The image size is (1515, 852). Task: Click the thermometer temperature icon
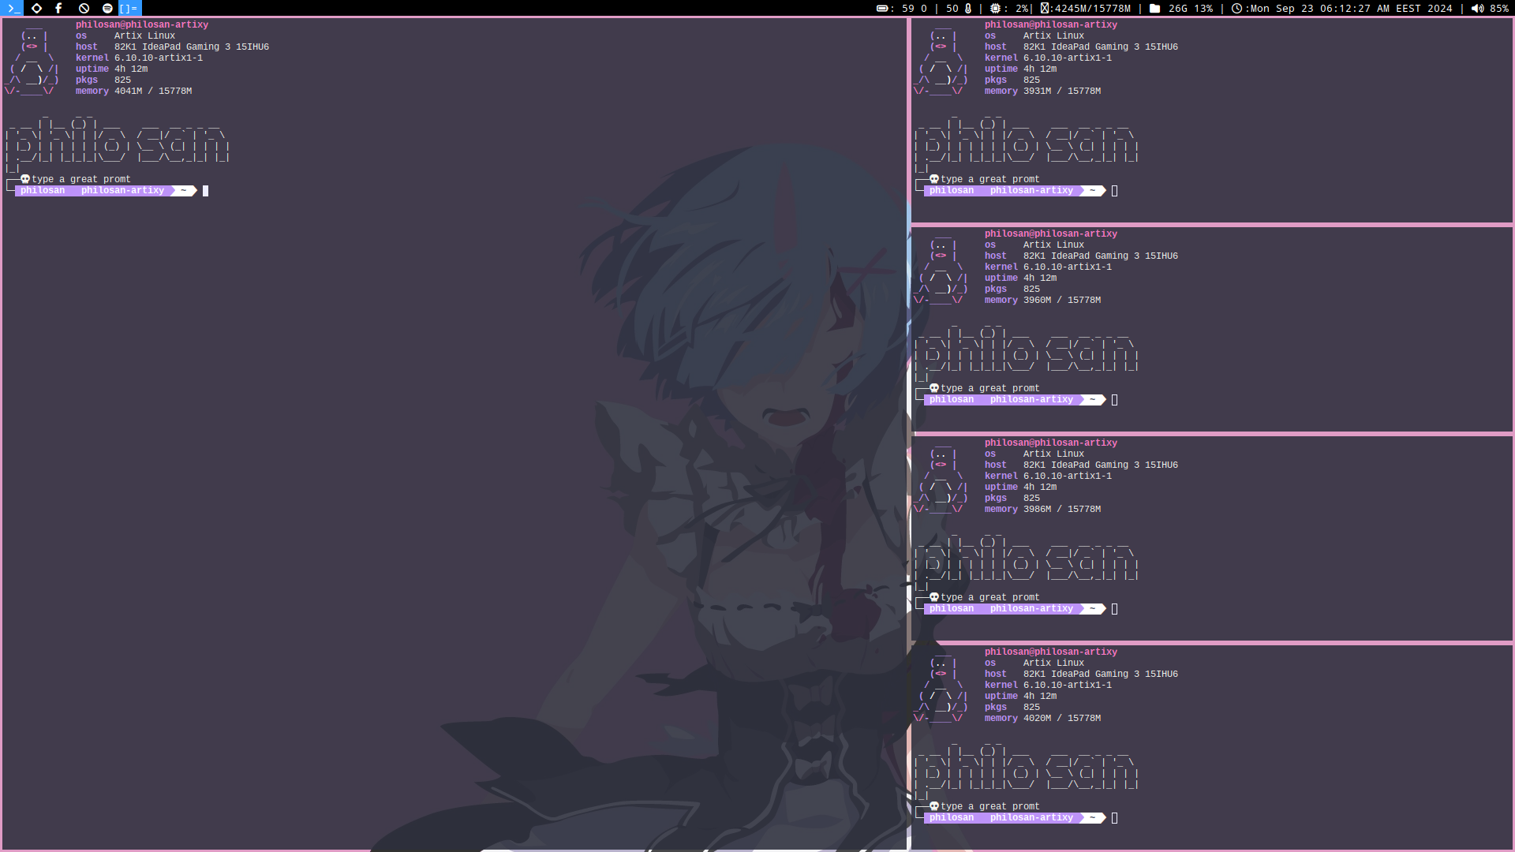pyautogui.click(x=968, y=8)
